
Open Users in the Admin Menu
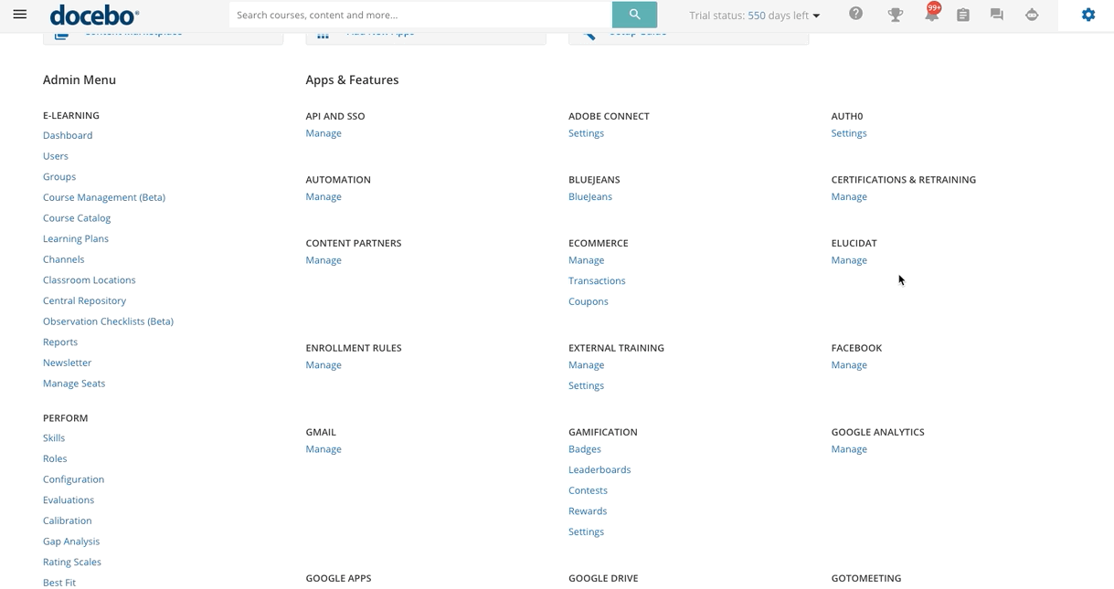point(56,156)
